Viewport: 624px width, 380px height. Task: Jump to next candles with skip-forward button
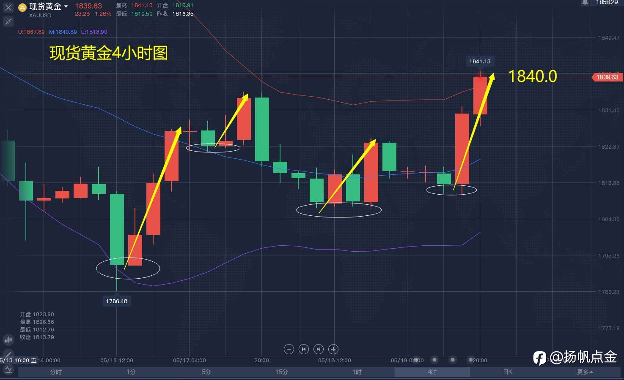coord(319,349)
